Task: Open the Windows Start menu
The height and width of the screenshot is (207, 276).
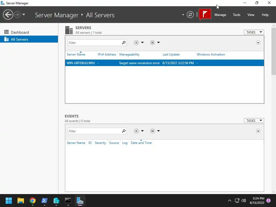Action: 9,201
